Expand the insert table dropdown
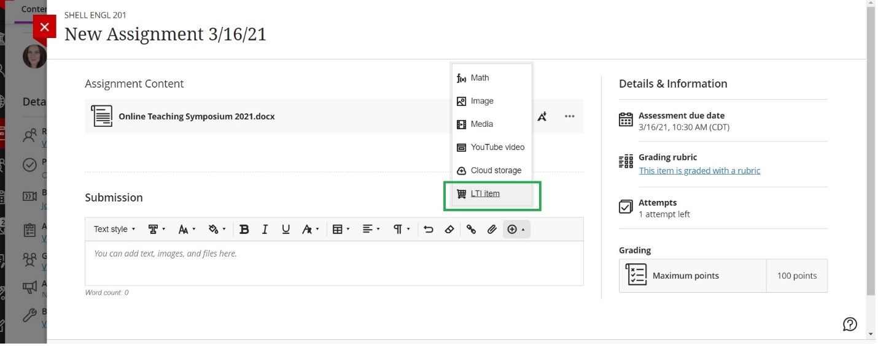878x346 pixels. click(x=341, y=230)
